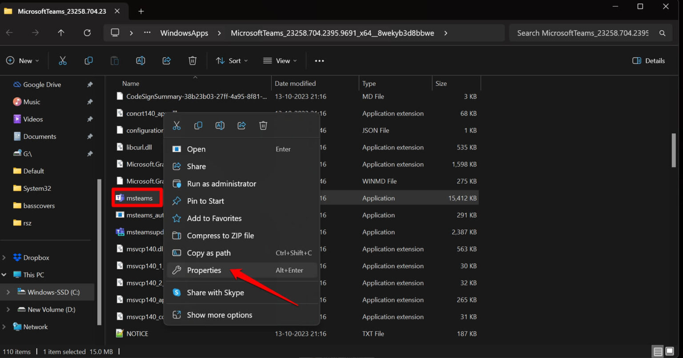Refresh the folder view
This screenshot has width=683, height=358.
[87, 32]
